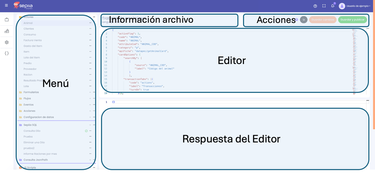Expand the Configuracion de datos chevron
This screenshot has height=173, width=375.
(90, 117)
